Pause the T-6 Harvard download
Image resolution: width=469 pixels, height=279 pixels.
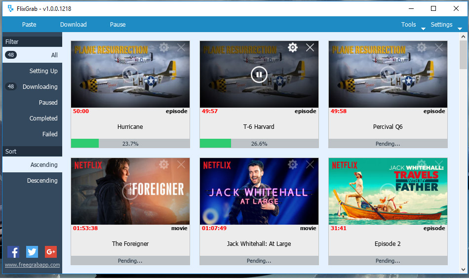click(259, 75)
